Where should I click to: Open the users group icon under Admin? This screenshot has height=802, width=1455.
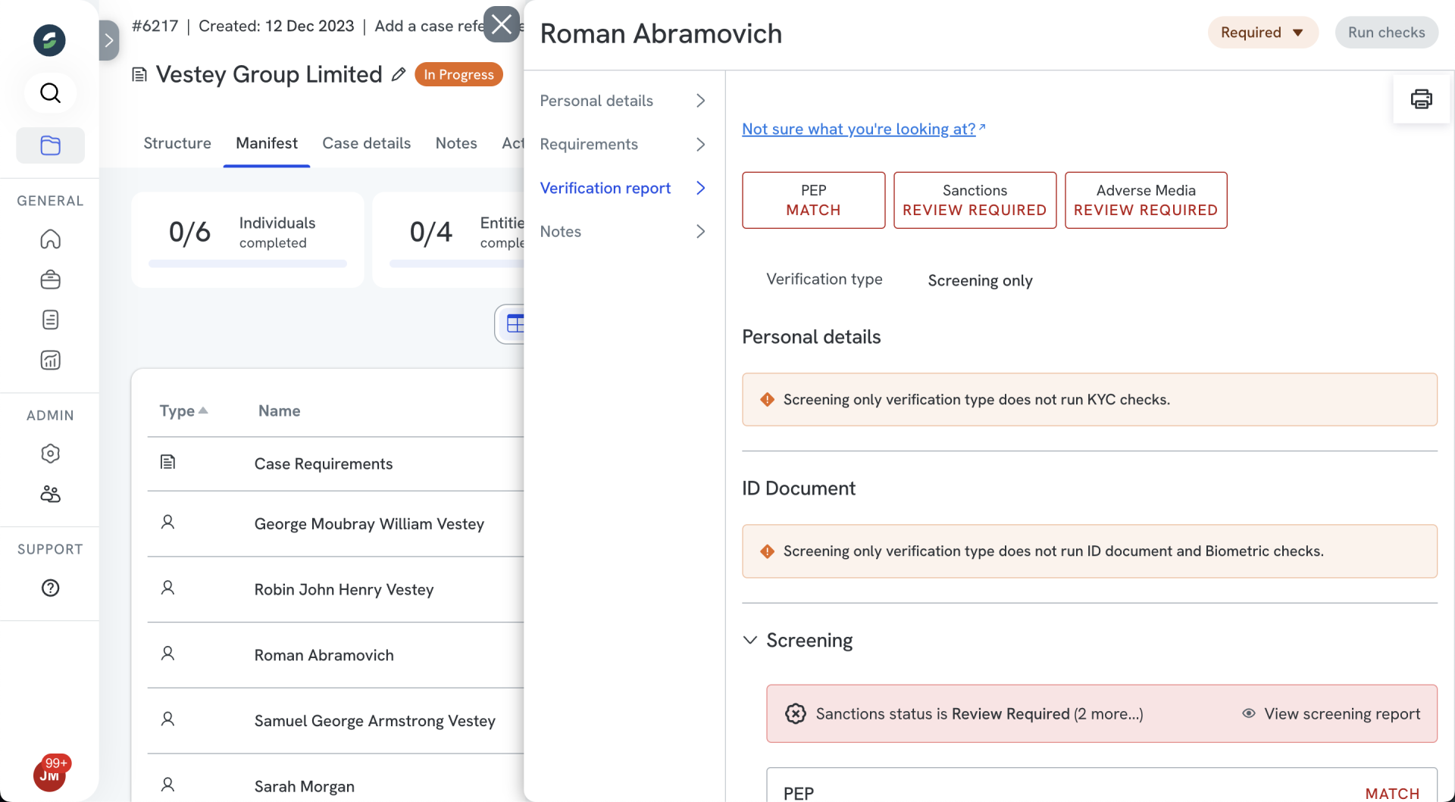50,494
